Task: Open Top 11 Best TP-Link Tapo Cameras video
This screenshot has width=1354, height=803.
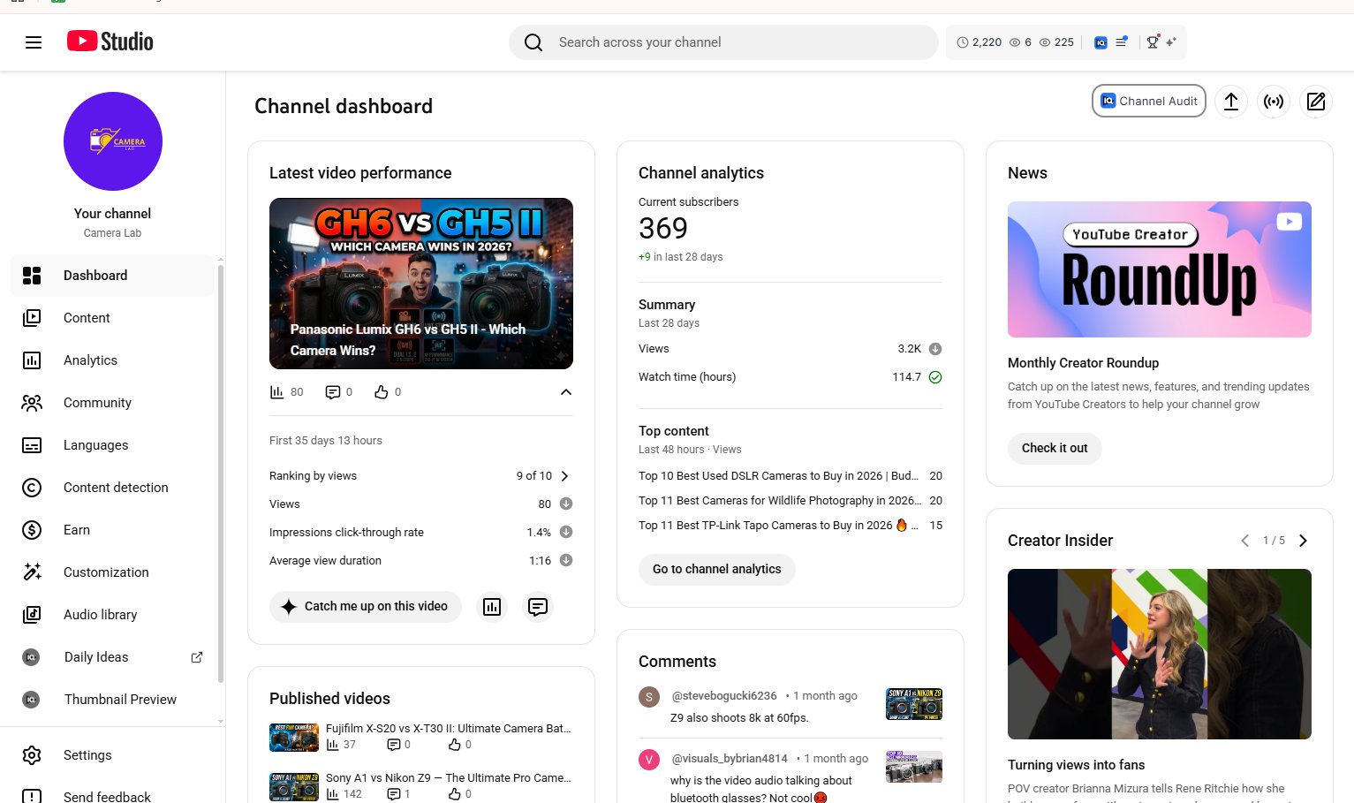Action: pos(778,526)
